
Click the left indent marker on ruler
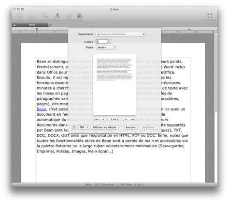(x=37, y=29)
